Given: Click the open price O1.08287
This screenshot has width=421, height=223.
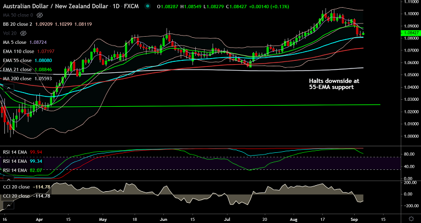Looking at the screenshot, I should pos(168,6).
